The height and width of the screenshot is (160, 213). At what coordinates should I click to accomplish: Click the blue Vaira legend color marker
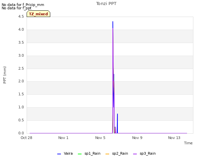coord(59,154)
